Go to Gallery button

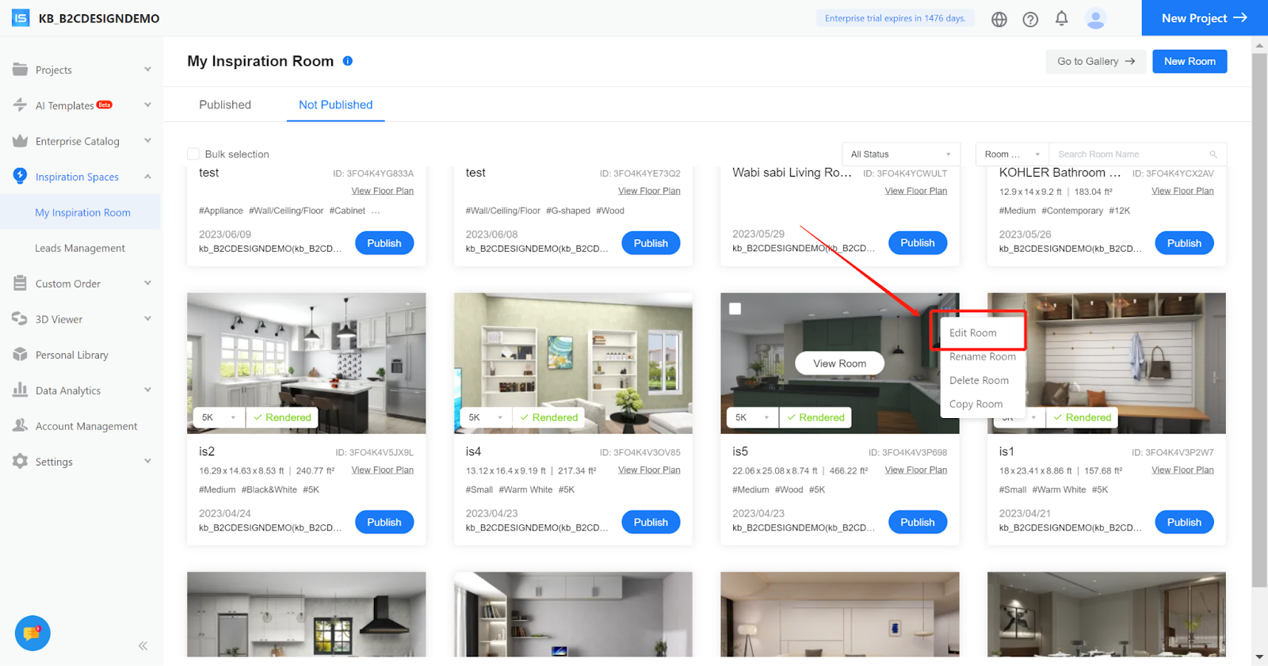click(1096, 61)
